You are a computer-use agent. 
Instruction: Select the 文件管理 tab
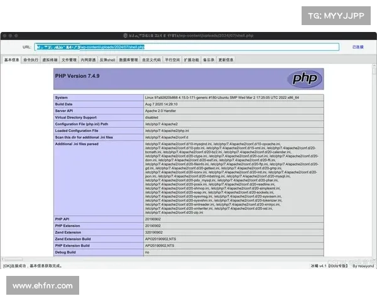(68, 60)
